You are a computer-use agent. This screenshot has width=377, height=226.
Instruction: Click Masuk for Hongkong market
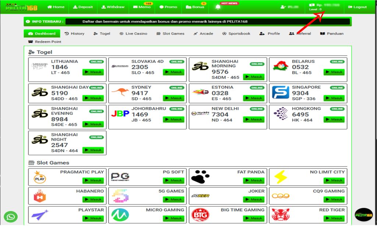(x=334, y=119)
